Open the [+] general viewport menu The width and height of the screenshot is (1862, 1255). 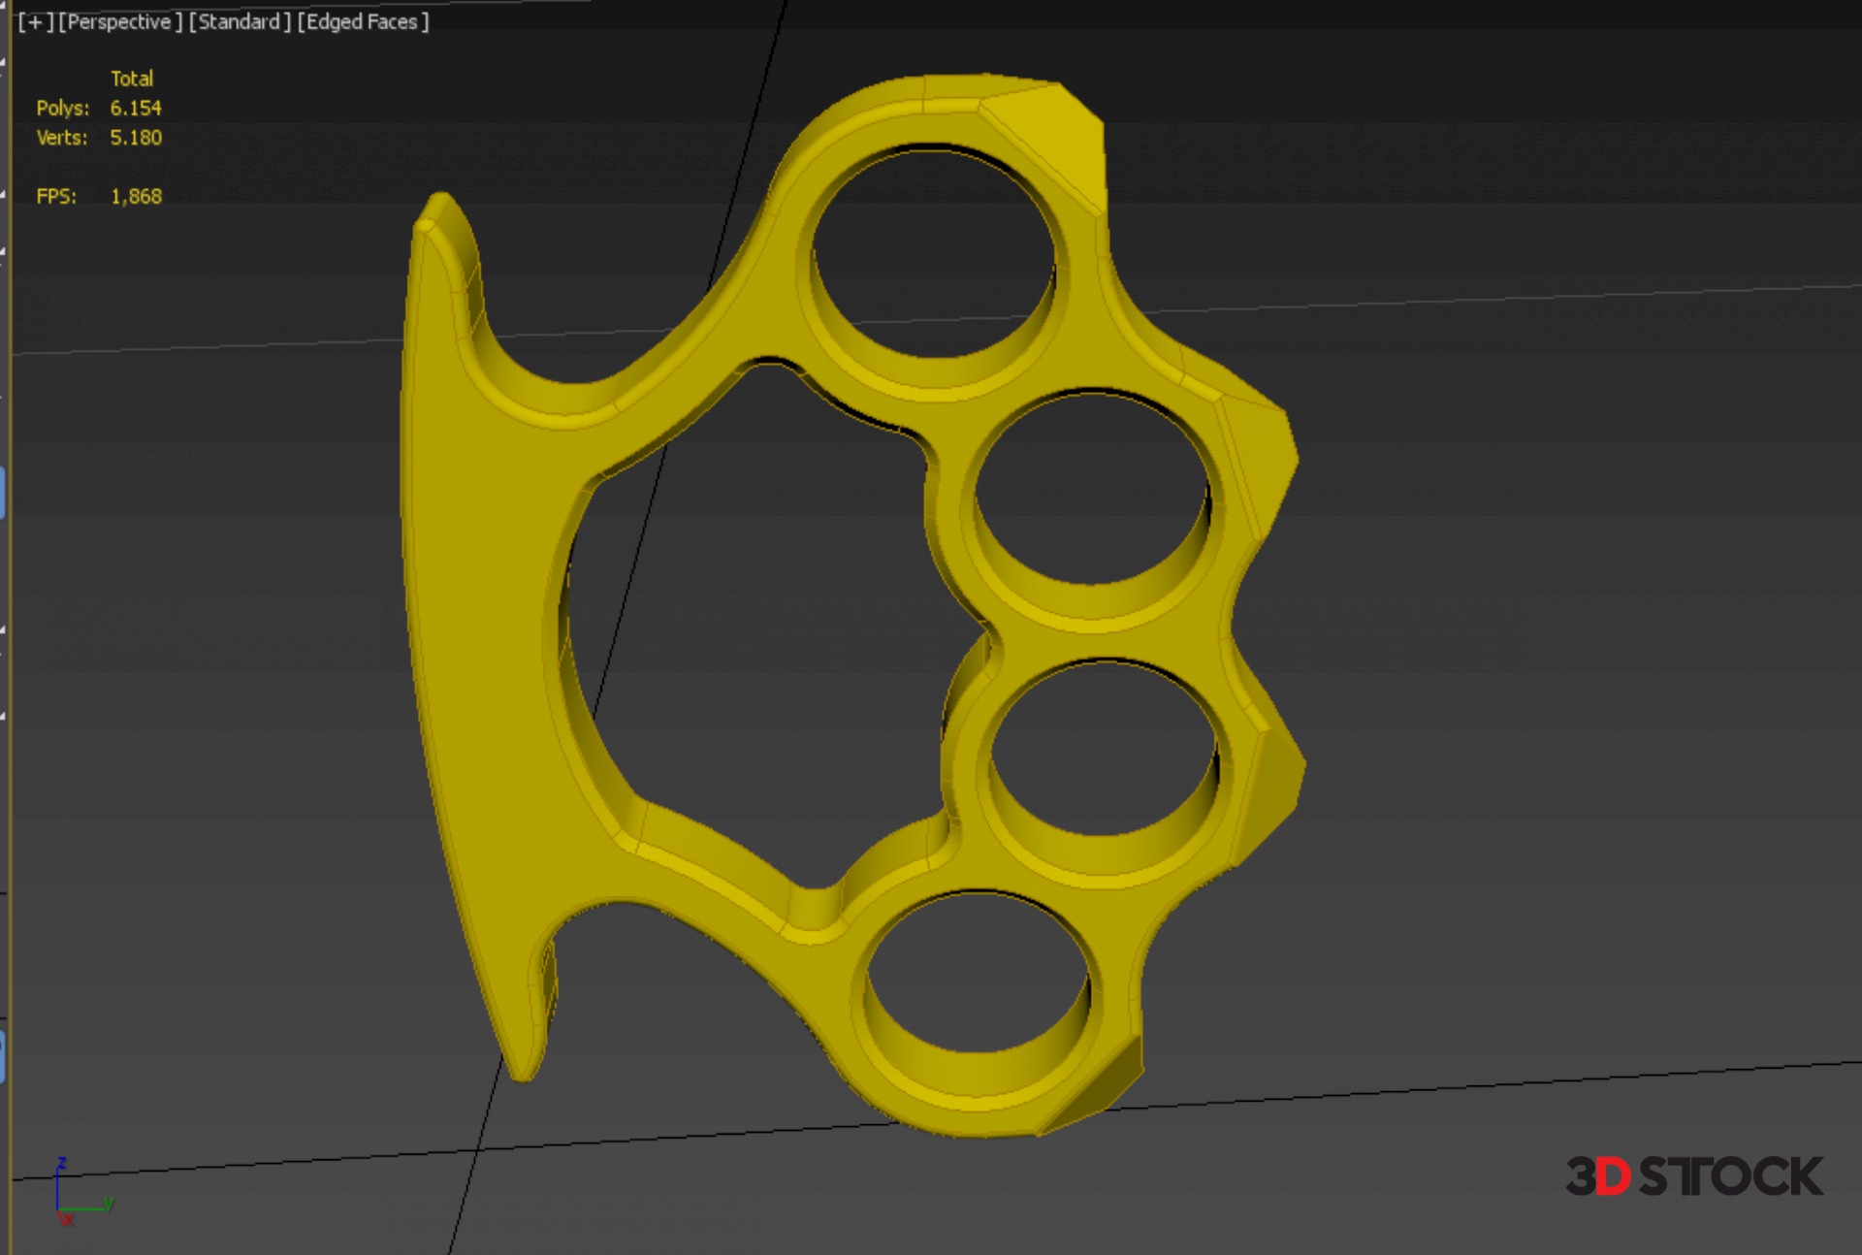tap(35, 21)
